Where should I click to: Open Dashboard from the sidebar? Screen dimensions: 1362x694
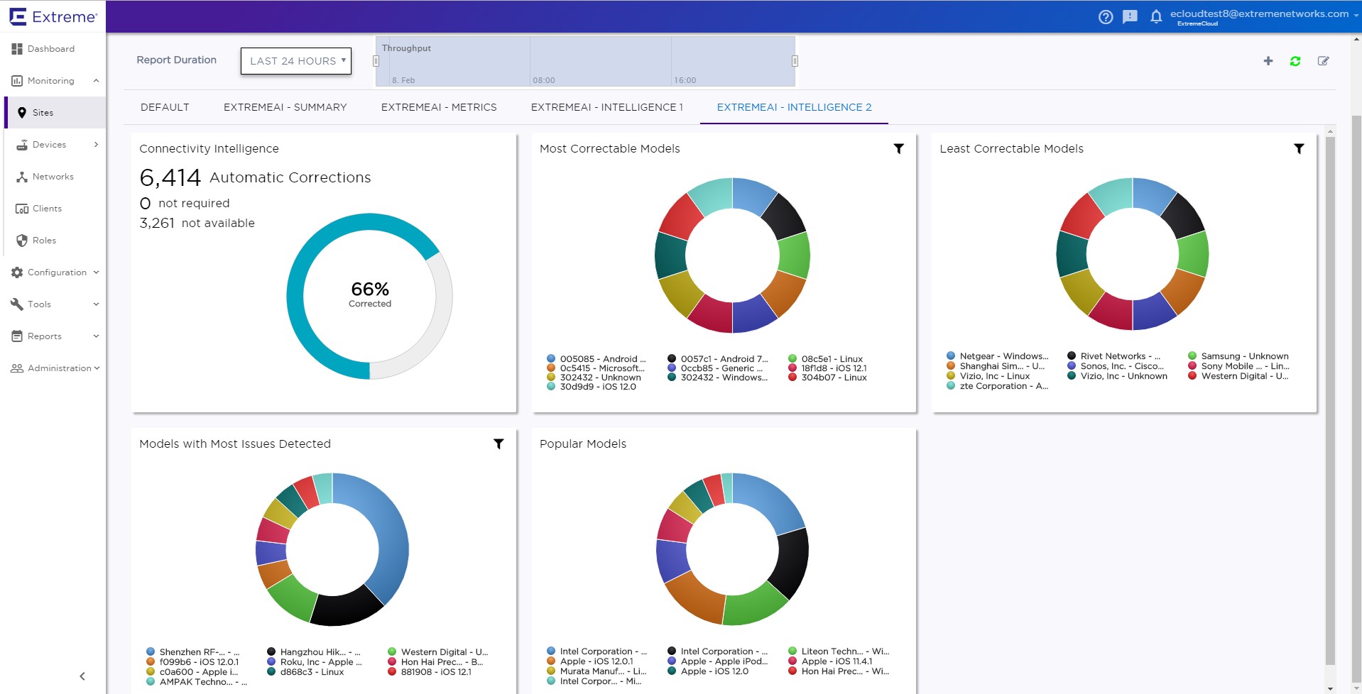51,49
